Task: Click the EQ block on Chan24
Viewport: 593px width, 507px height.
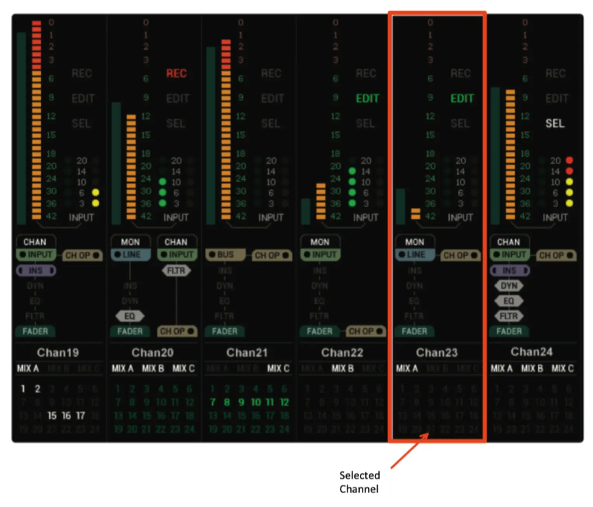Action: point(509,301)
